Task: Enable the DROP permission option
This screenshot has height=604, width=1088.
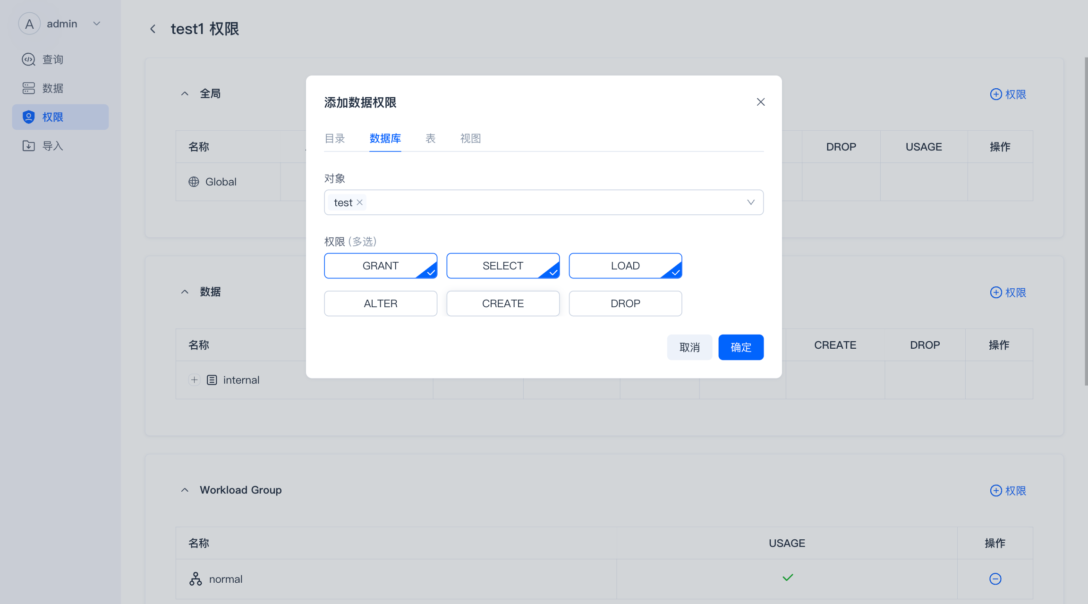Action: 625,303
